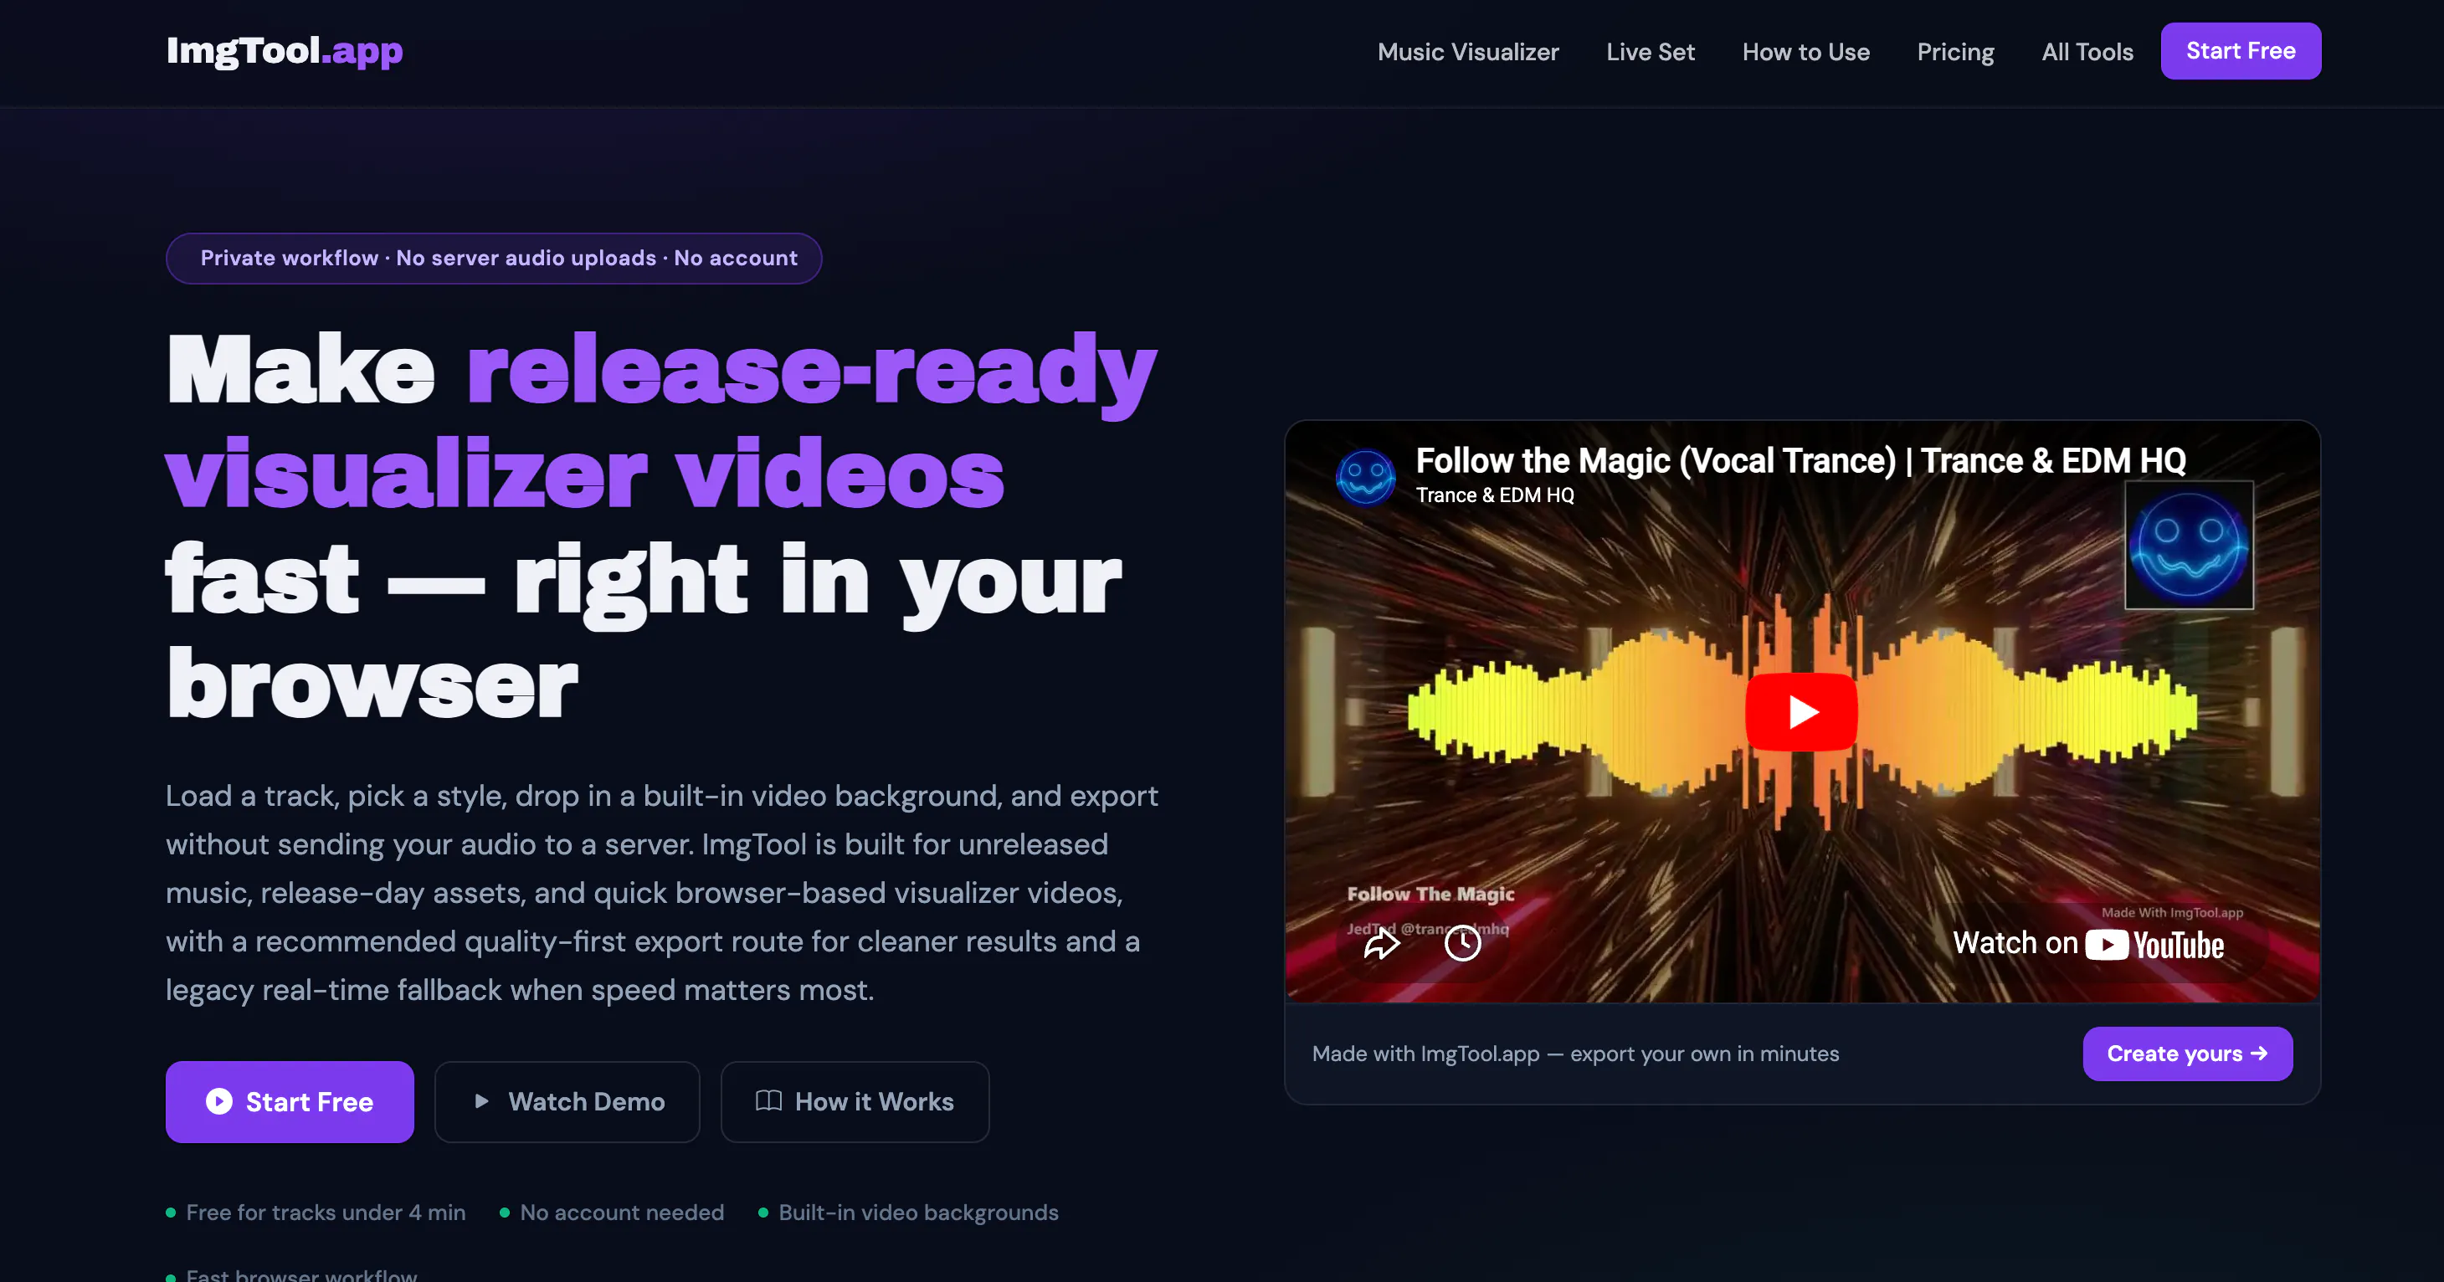Click the Watch Demo button

pos(567,1102)
